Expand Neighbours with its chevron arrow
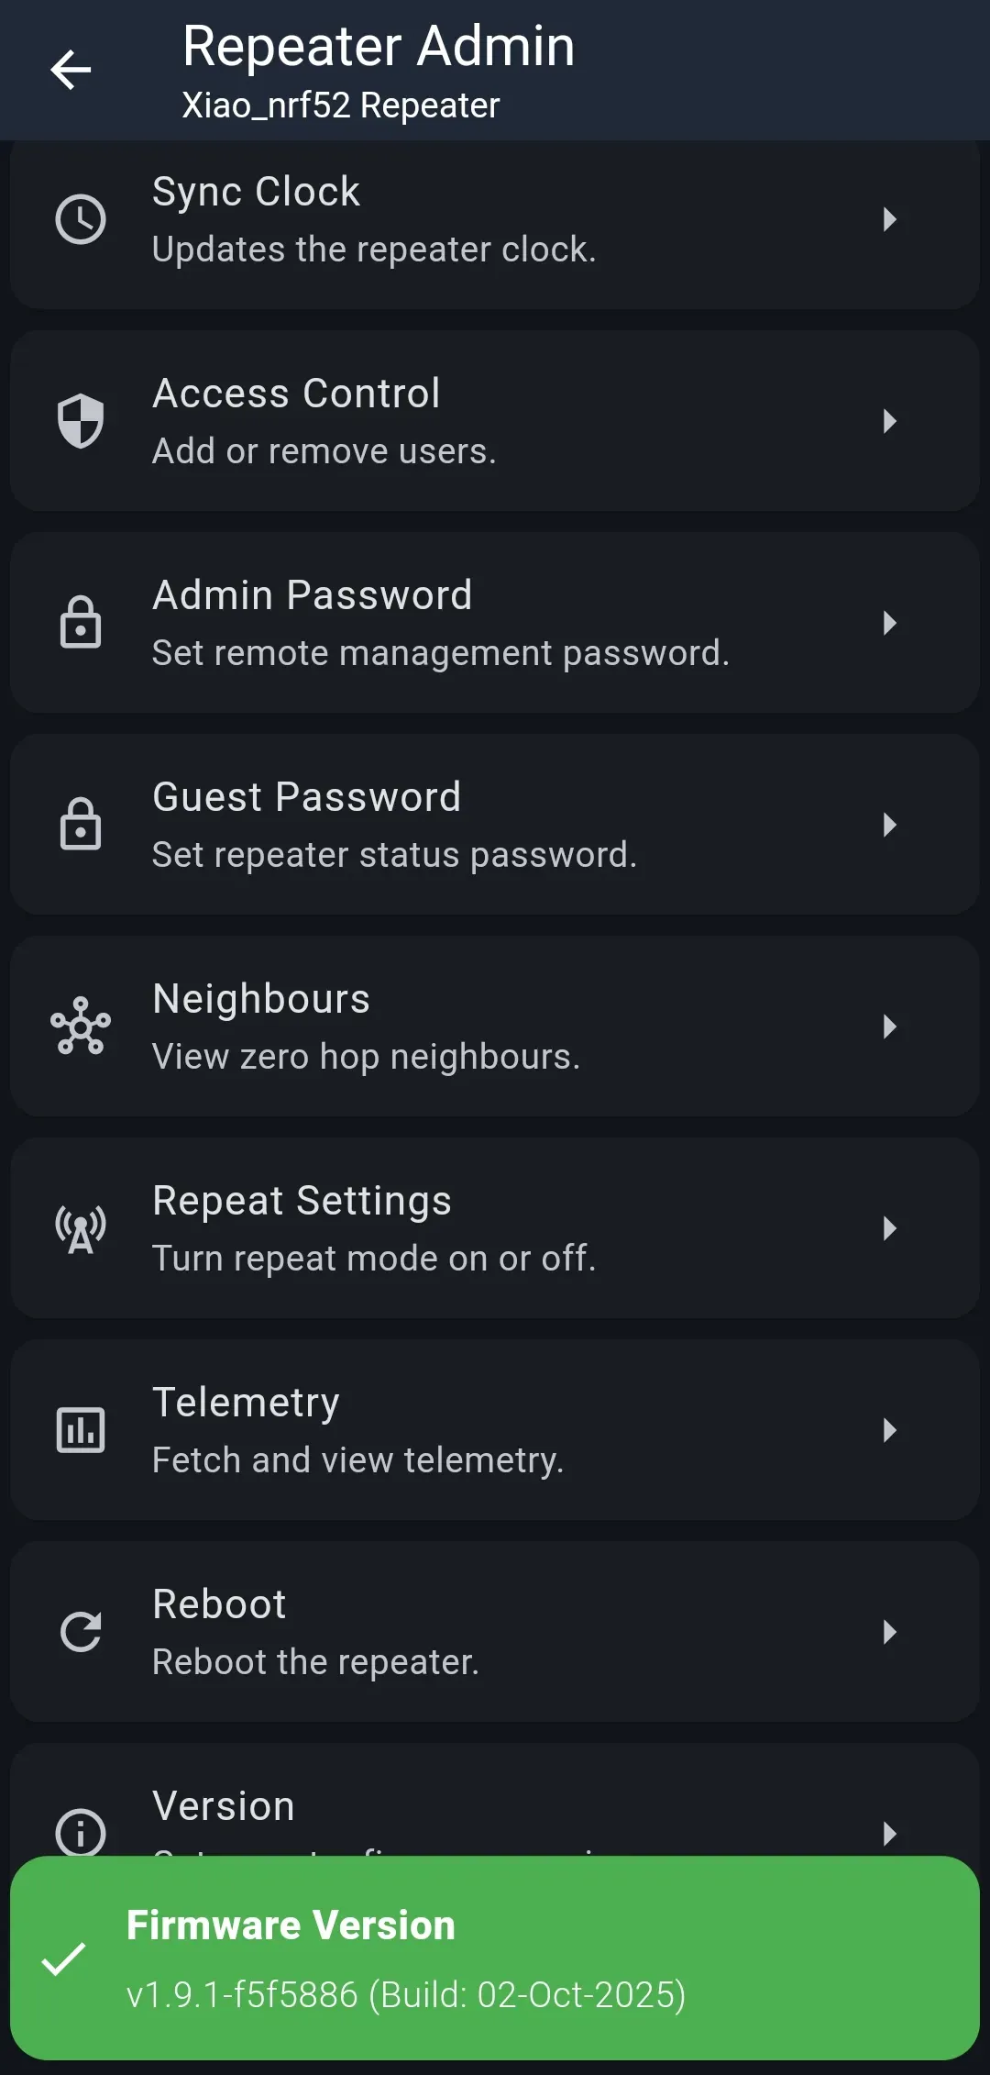This screenshot has height=2075, width=990. pyautogui.click(x=888, y=1026)
